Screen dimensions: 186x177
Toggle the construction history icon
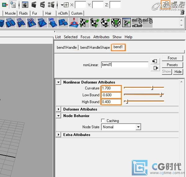click(x=13, y=5)
